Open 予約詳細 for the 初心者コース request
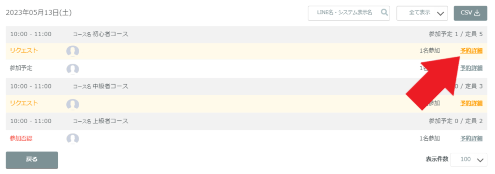 [471, 51]
